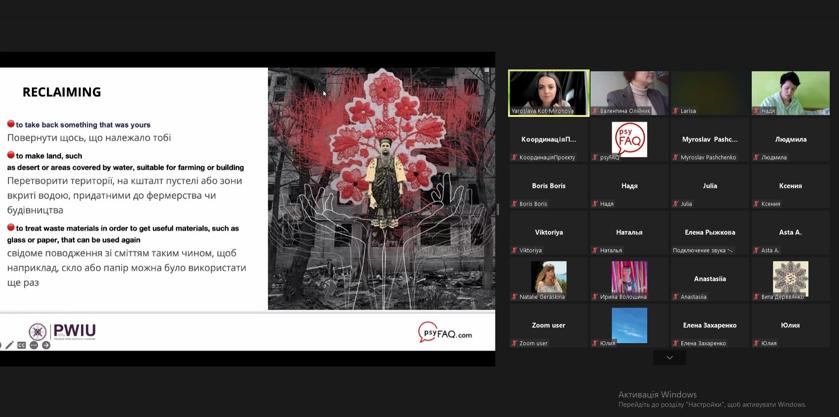The width and height of the screenshot is (839, 417).
Task: Select the Myroslav Pashchenko participant tile
Action: (x=710, y=140)
